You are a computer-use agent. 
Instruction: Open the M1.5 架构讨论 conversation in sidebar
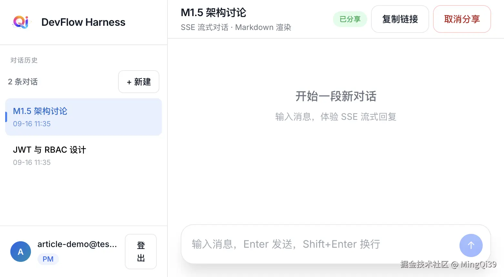click(x=84, y=117)
